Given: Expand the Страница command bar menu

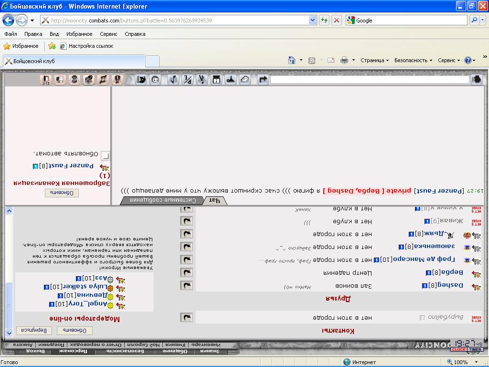Looking at the screenshot, I should pyautogui.click(x=374, y=60).
